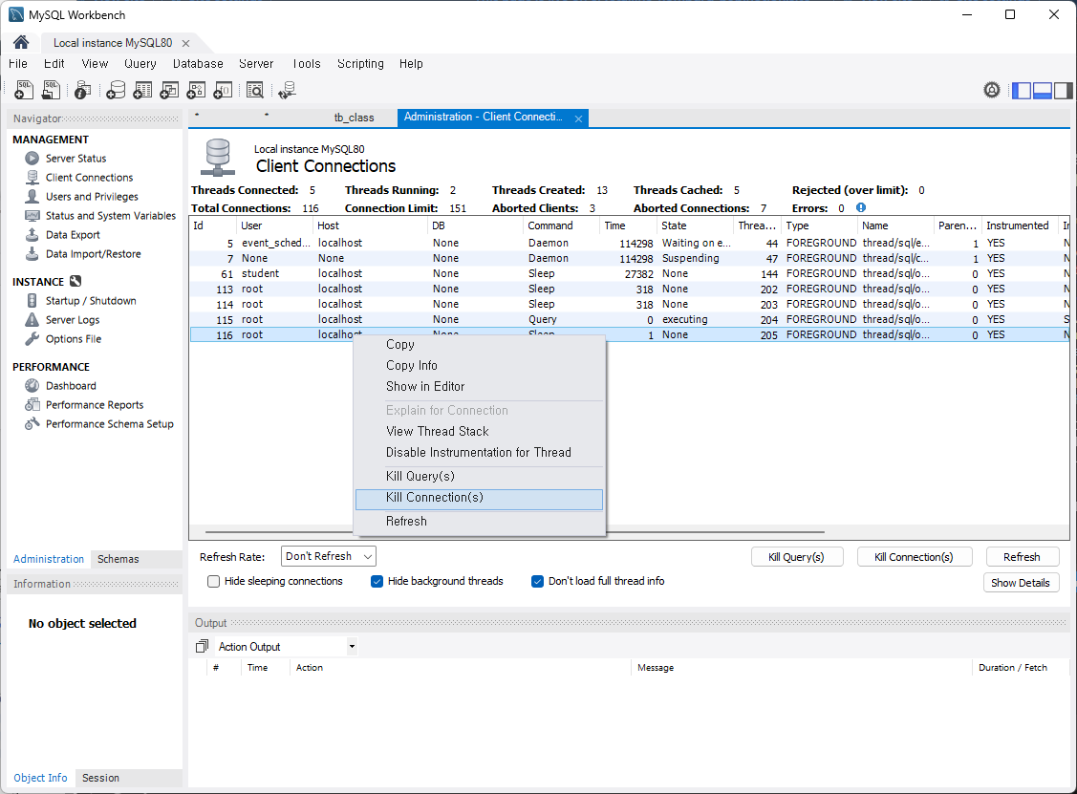Screen dimensions: 1077x794
Task: Open Data Import/Restore
Action: 93,254
